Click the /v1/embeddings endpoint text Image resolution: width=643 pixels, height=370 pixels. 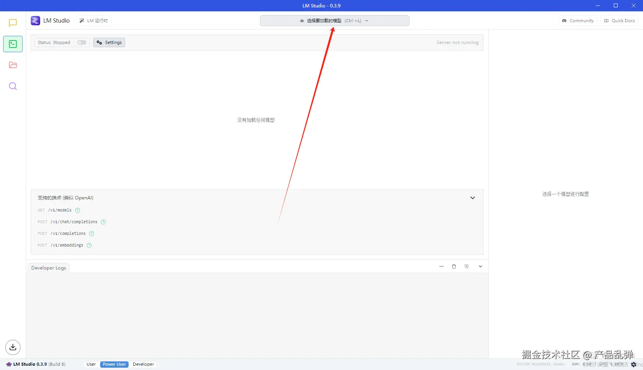click(x=67, y=245)
